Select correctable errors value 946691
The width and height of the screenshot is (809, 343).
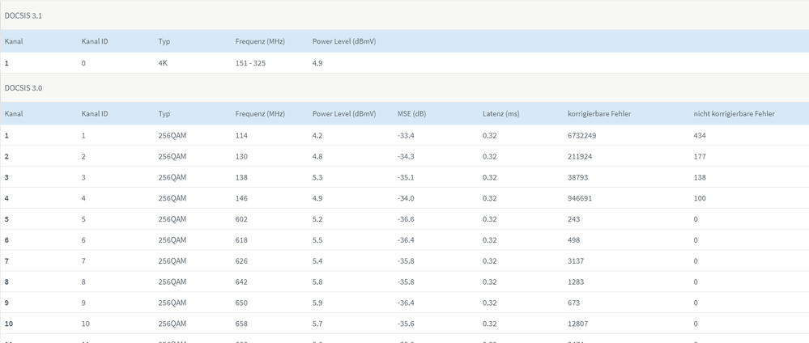coord(580,198)
